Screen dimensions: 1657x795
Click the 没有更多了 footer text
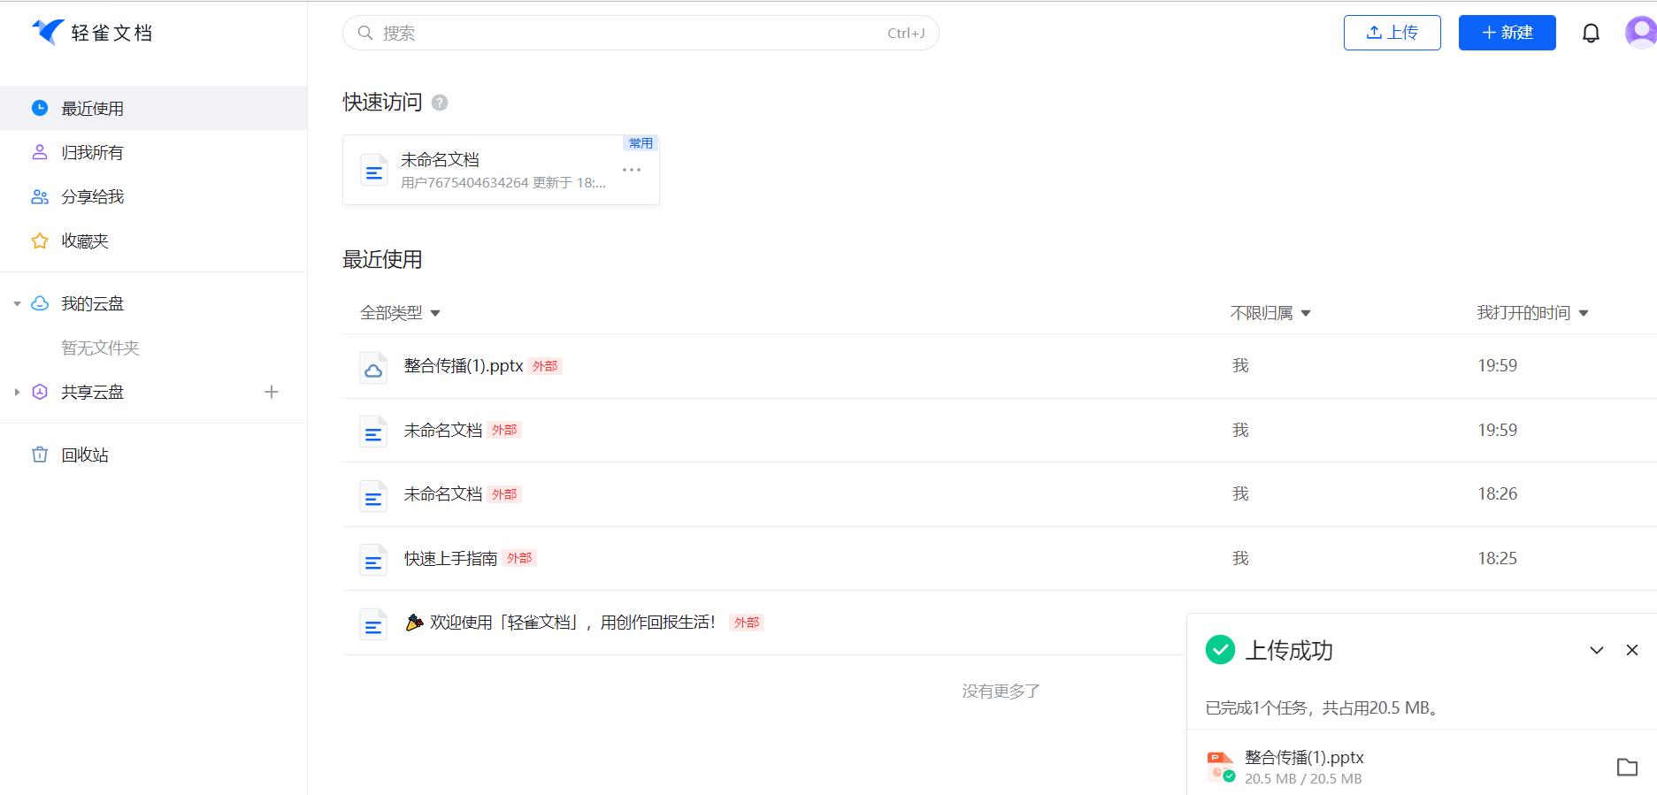tap(1001, 692)
